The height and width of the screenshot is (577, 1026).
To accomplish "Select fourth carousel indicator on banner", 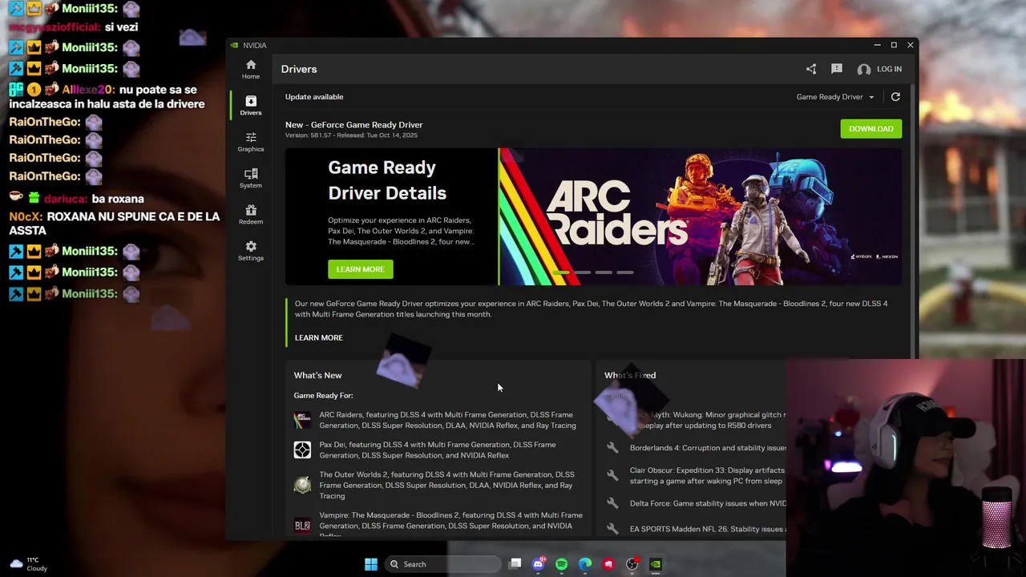I will 624,272.
